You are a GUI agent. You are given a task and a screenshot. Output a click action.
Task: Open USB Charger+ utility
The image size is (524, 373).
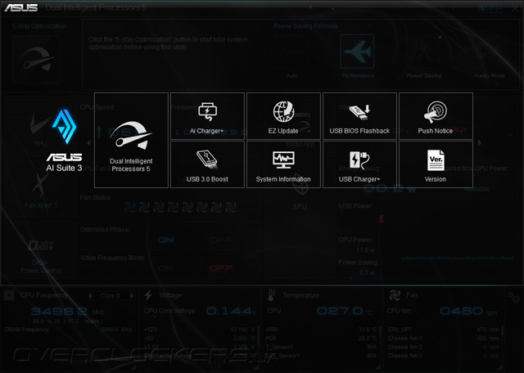pyautogui.click(x=359, y=164)
